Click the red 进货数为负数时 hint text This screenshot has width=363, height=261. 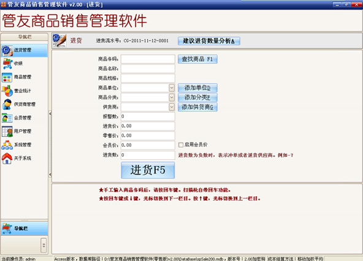(x=235, y=155)
